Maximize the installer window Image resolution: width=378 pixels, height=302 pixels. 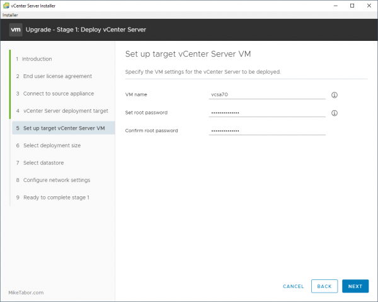click(352, 6)
